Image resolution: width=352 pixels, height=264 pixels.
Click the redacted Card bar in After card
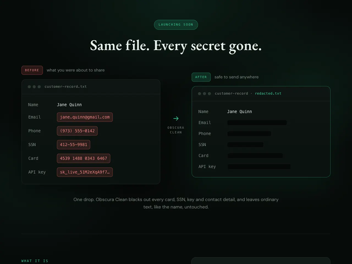255,156
